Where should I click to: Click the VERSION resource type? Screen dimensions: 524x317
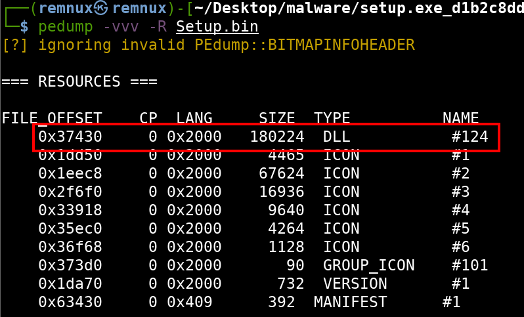coord(355,284)
